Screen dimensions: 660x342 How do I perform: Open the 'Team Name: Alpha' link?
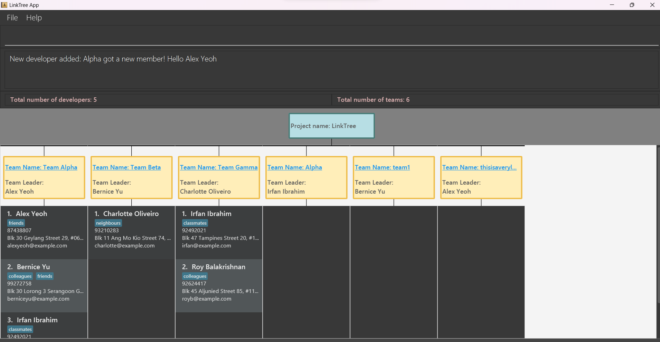coord(295,167)
